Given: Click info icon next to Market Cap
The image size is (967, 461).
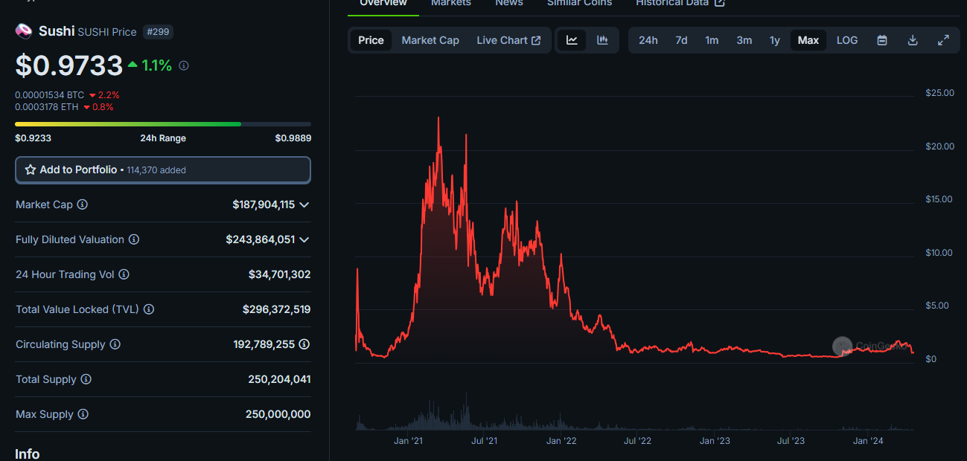Looking at the screenshot, I should click(83, 204).
